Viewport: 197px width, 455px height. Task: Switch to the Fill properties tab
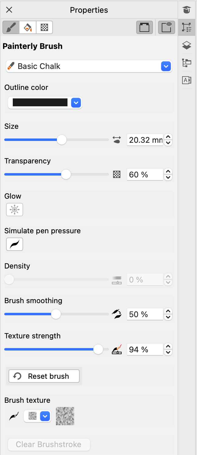[x=28, y=27]
